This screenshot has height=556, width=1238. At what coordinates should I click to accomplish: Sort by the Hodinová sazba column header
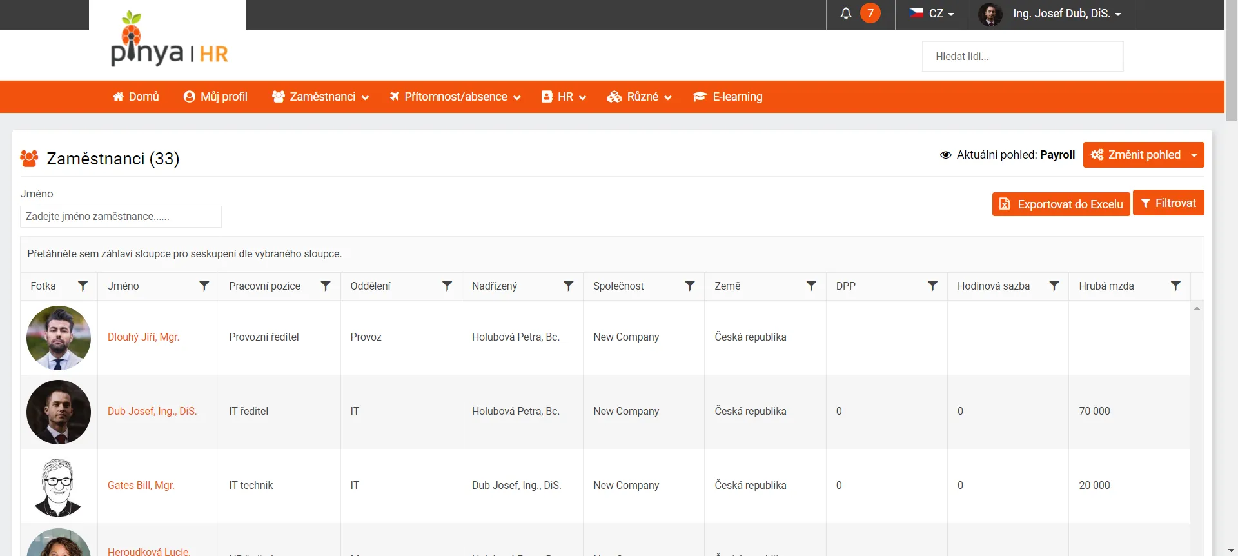click(994, 286)
